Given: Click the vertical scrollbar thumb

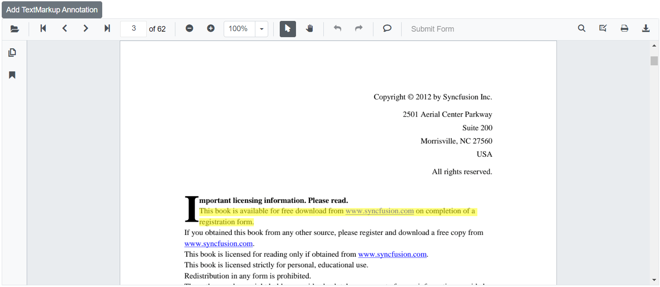Looking at the screenshot, I should click(x=654, y=61).
